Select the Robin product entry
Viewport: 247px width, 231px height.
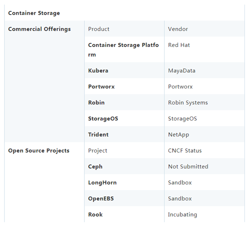click(x=96, y=103)
